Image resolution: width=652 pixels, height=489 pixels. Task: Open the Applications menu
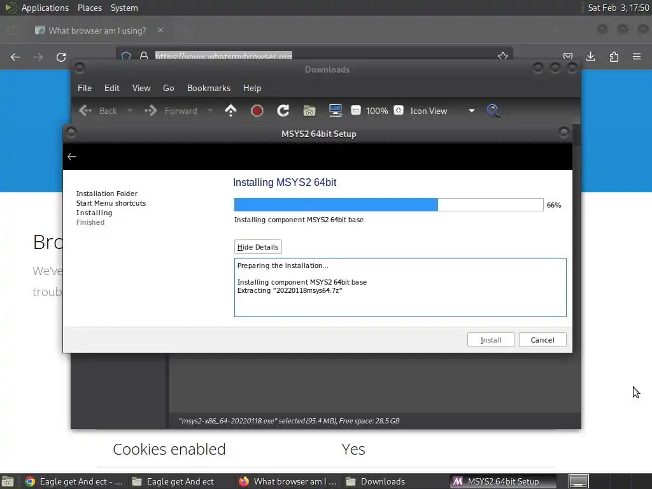(x=45, y=8)
